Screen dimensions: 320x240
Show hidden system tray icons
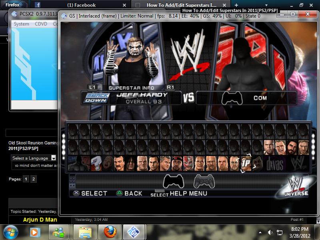pyautogui.click(x=260, y=232)
